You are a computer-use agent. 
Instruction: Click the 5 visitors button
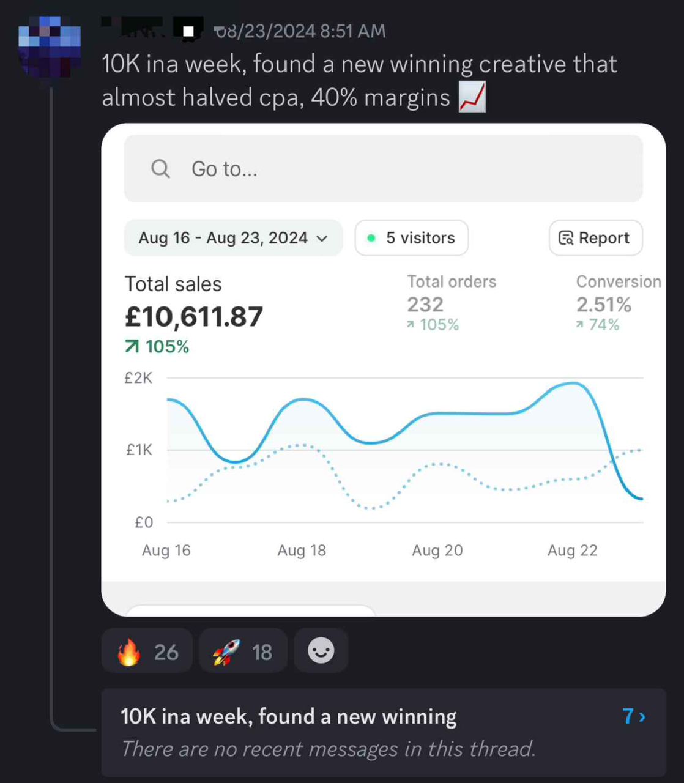click(412, 238)
